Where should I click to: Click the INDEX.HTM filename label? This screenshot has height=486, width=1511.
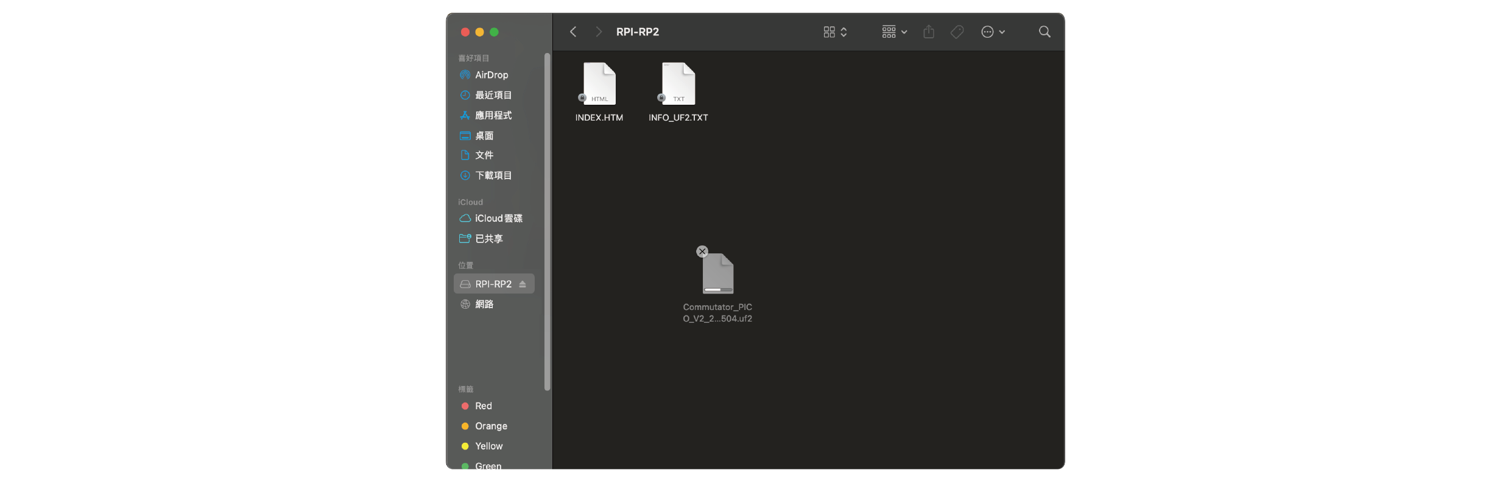pos(599,118)
